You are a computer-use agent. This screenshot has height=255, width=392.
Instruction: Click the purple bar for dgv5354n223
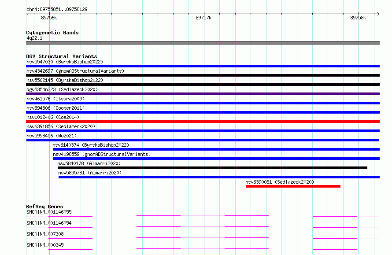[x=203, y=94]
